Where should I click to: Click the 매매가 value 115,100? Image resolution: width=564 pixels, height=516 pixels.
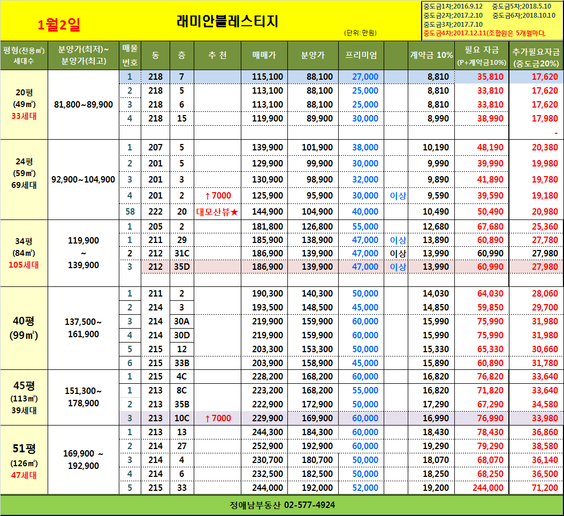[267, 77]
